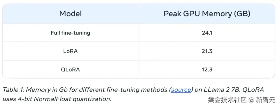Image resolution: width=279 pixels, height=107 pixels.
Task: Click the Table 1 caption label
Action: pyautogui.click(x=13, y=90)
